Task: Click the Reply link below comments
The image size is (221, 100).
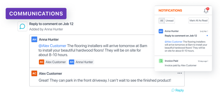Action: pyautogui.click(x=178, y=90)
